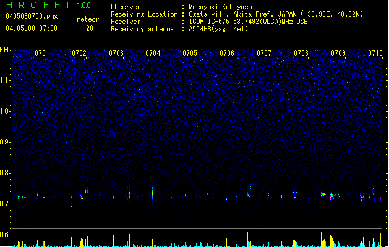Click the 0706 time marker
Viewport: 389px width, 247px height.
point(227,52)
